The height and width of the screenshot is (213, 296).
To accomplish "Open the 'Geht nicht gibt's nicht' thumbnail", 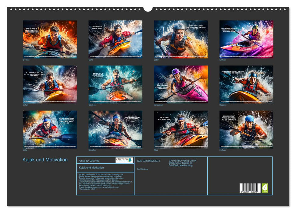I will pyautogui.click(x=115, y=39).
